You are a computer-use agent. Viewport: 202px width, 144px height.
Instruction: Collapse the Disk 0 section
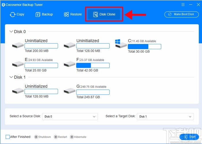11,31
